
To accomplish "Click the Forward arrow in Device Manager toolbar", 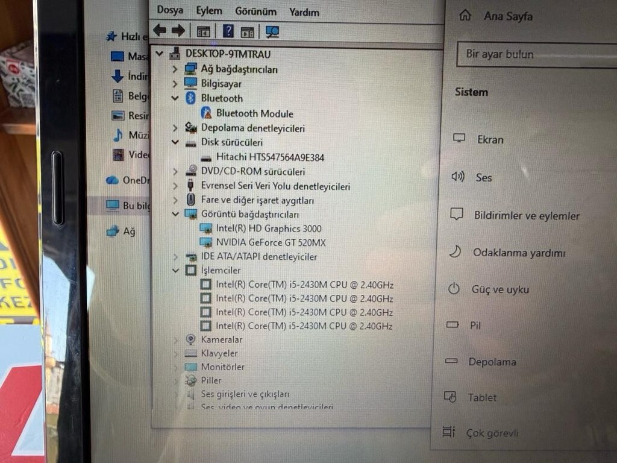I will [178, 30].
